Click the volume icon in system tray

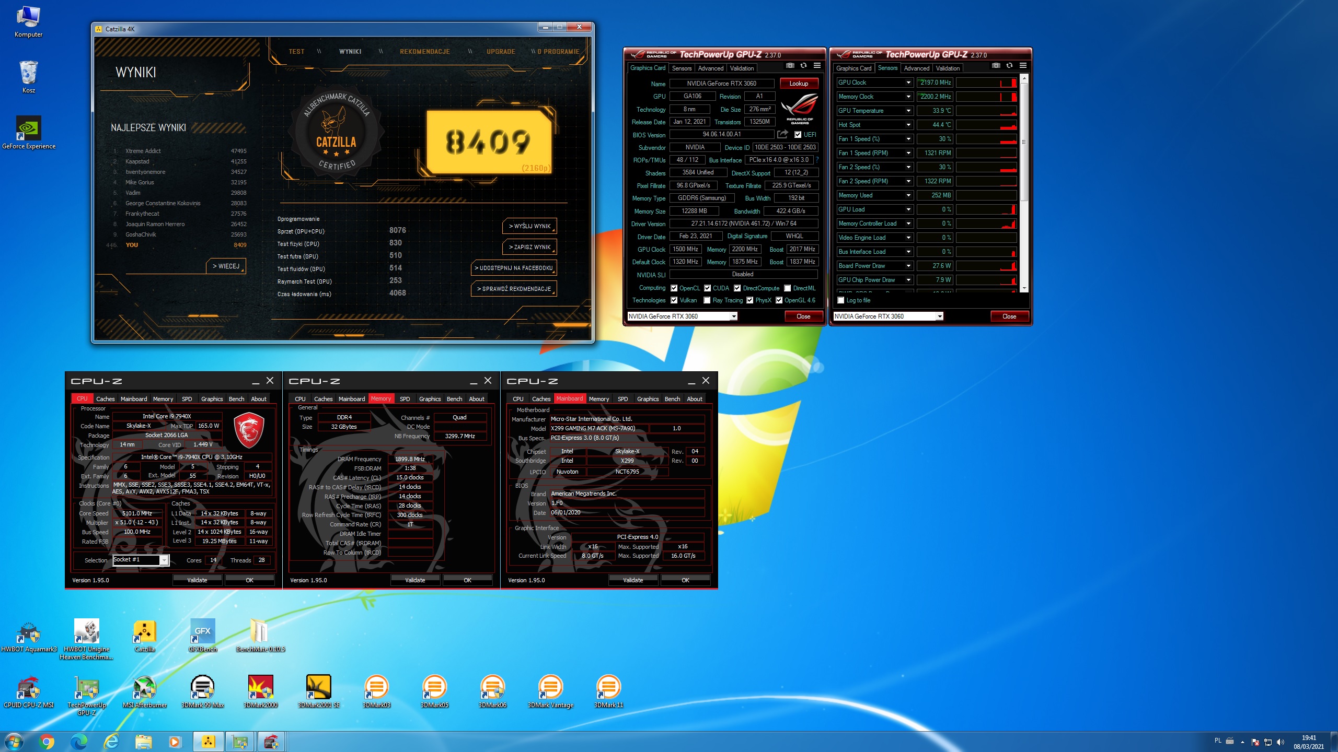(x=1280, y=742)
